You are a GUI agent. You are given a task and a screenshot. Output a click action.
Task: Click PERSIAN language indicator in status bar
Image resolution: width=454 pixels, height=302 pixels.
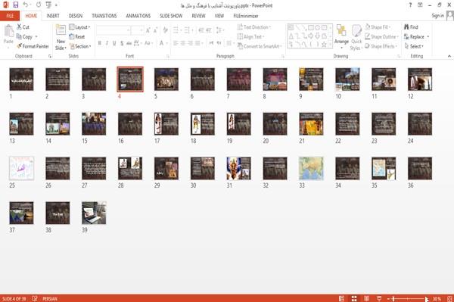50,298
